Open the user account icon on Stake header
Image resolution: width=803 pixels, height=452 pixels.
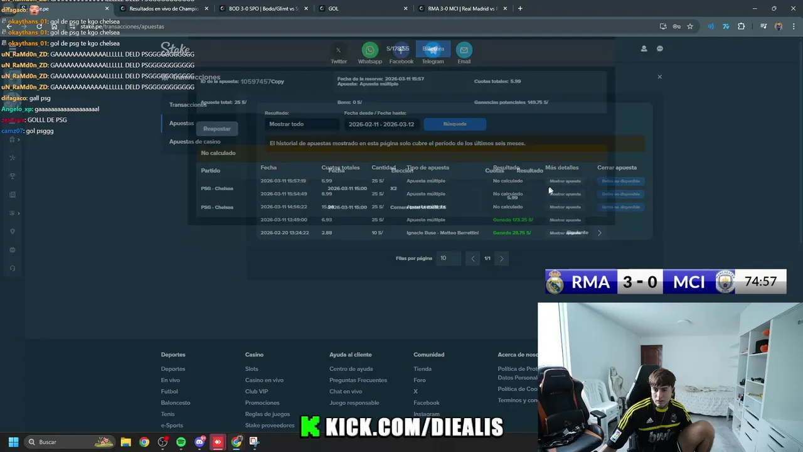[x=644, y=48]
